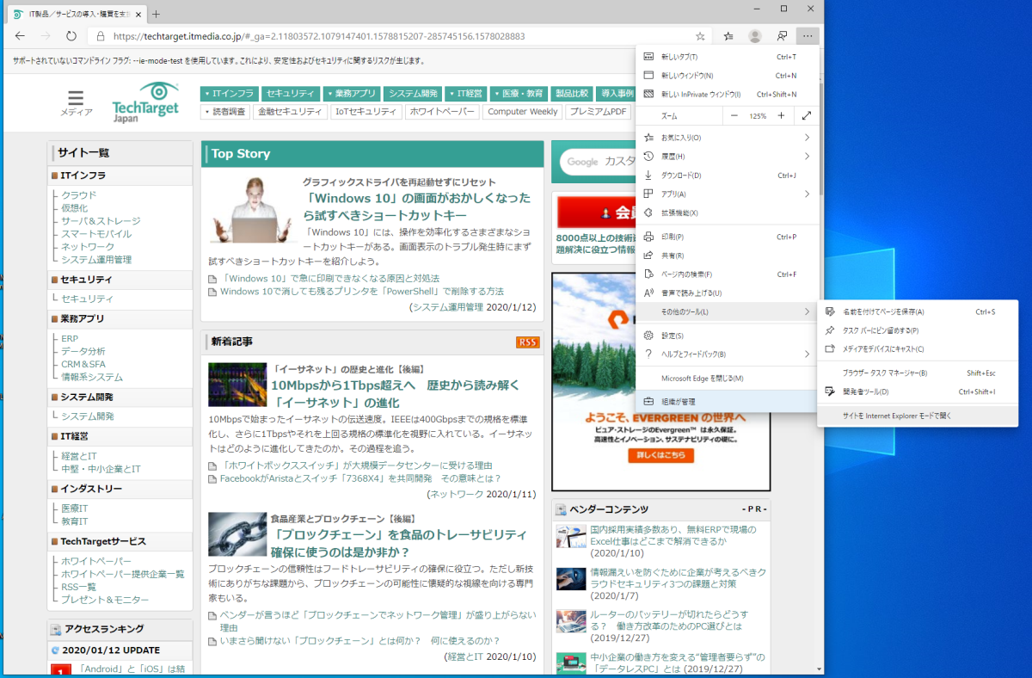Expand the アプリ submenu
The height and width of the screenshot is (678, 1032).
tap(728, 194)
